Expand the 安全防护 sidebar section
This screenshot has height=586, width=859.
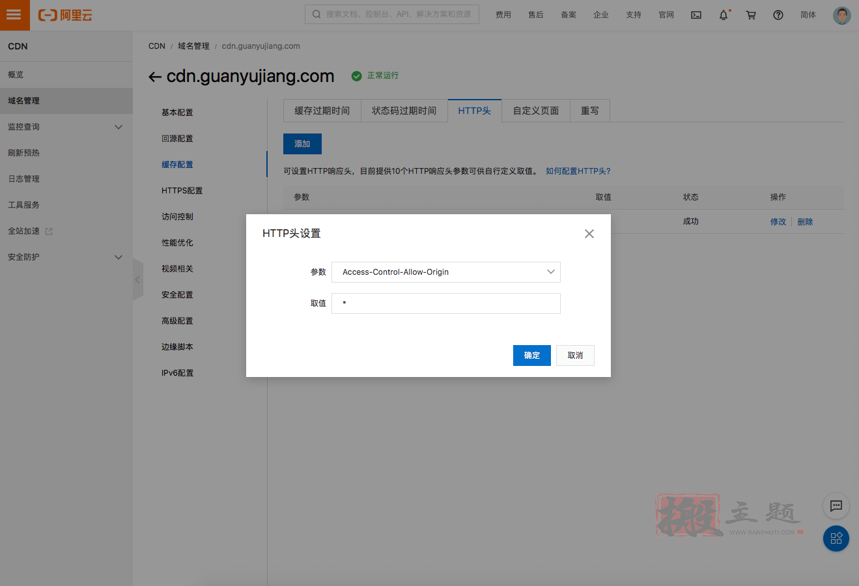[x=119, y=257]
